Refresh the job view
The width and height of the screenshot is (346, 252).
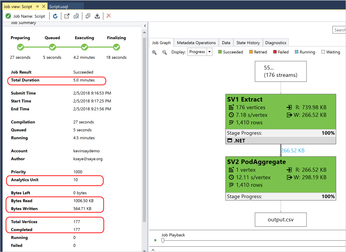pyautogui.click(x=55, y=16)
